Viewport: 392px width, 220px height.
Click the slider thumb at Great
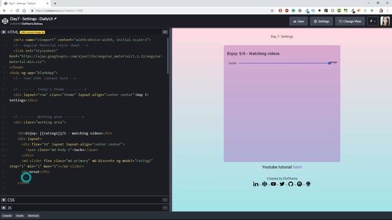click(x=330, y=63)
